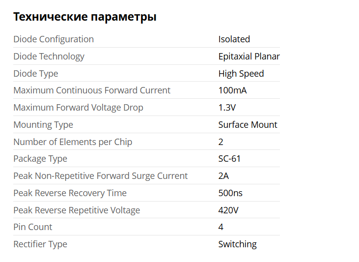The width and height of the screenshot is (359, 262).
Task: Click the "Peak Non-Repetitive Forward Surge Current" label
Action: click(100, 176)
